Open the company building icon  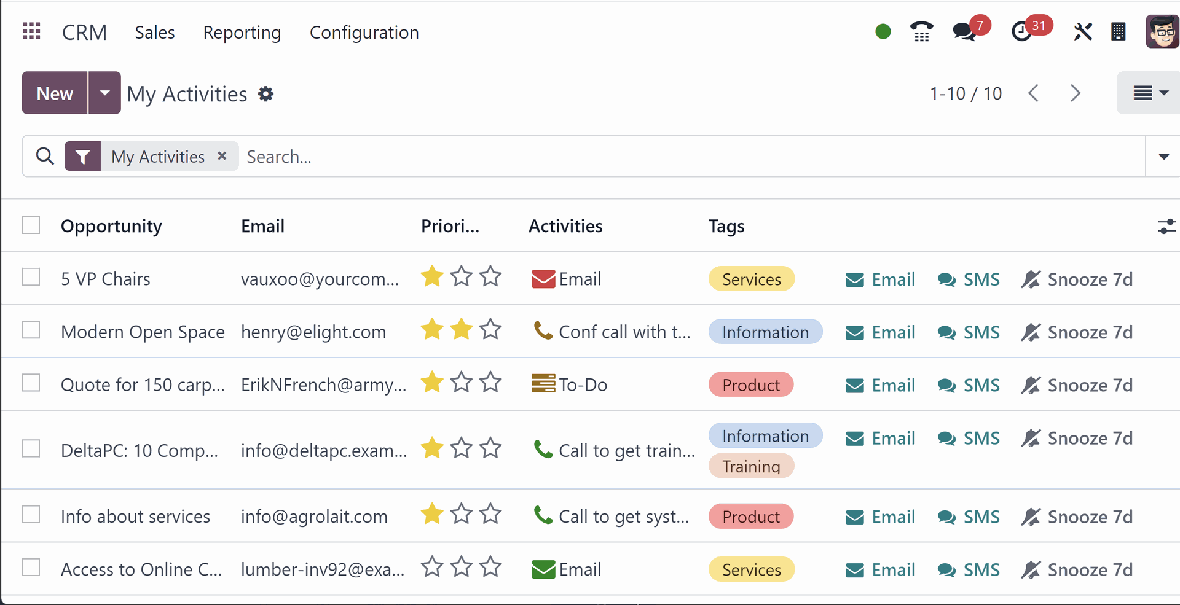point(1119,31)
